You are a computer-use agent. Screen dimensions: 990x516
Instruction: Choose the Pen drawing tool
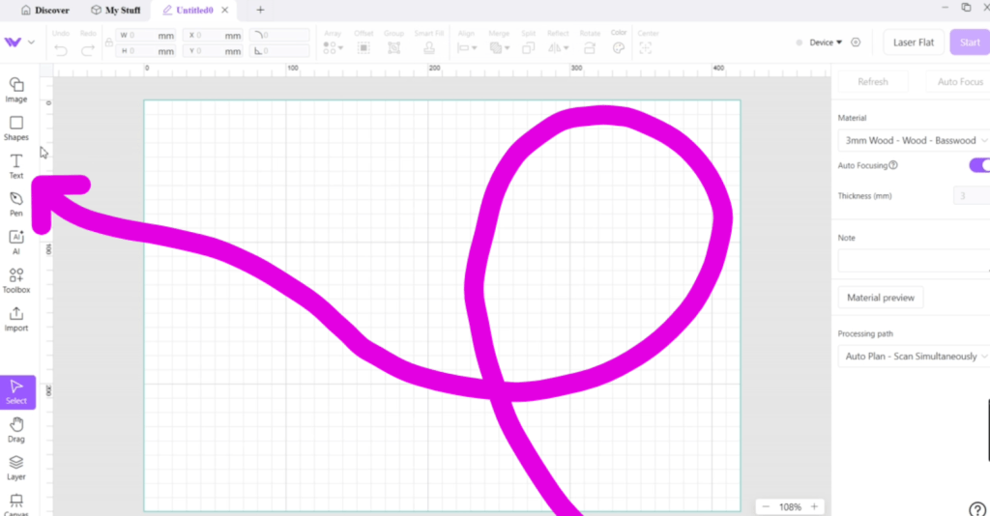(x=16, y=203)
